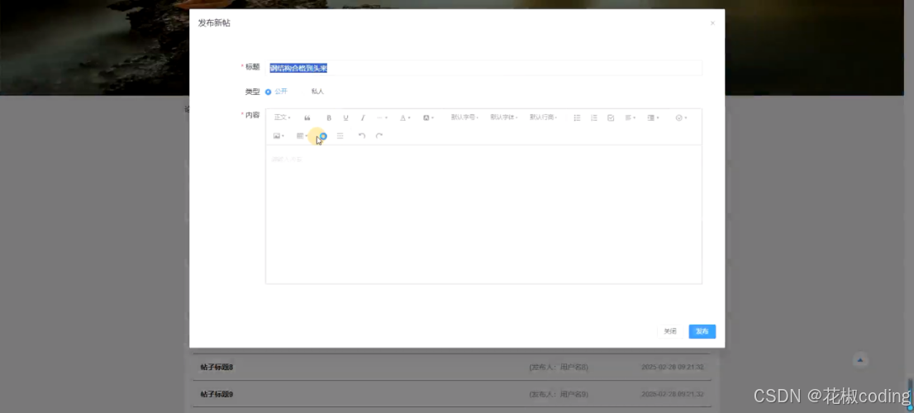Open the post titled 帖子标题9
Screen dimensions: 914x413
coord(217,394)
